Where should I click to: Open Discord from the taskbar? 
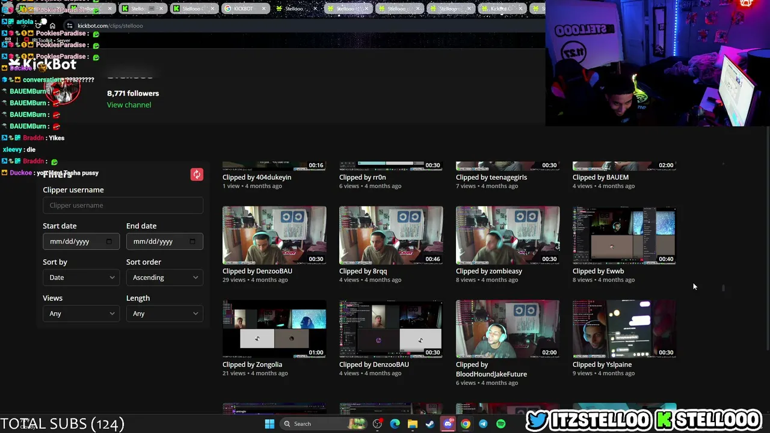click(x=448, y=424)
